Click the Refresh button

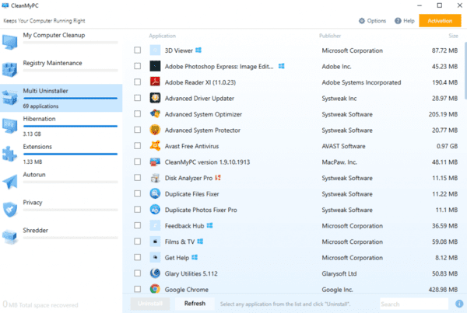click(x=195, y=304)
